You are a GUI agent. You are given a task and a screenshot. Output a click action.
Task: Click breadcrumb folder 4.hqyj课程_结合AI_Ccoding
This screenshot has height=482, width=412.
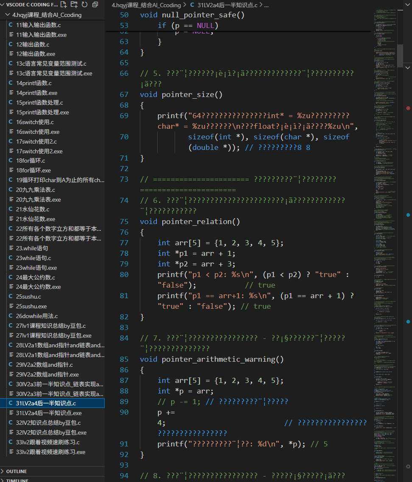146,5
